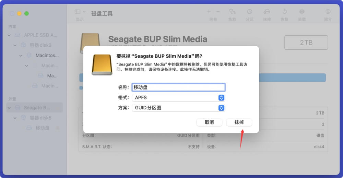
Task: Click the 抹掉 (Erase) toolbar icon
Action: [267, 12]
